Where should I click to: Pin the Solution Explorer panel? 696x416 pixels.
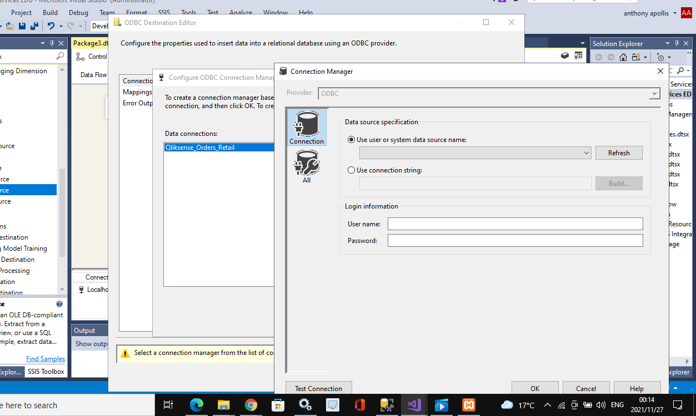(x=678, y=43)
